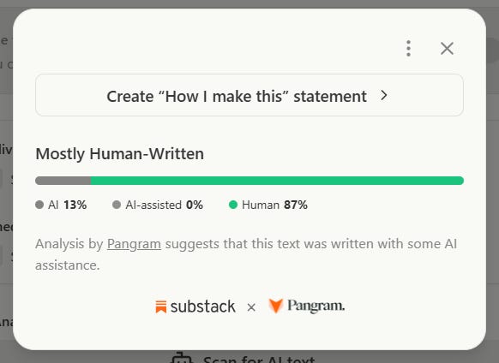This screenshot has width=499, height=363.
Task: Click the AI 13% legend label
Action: point(67,205)
